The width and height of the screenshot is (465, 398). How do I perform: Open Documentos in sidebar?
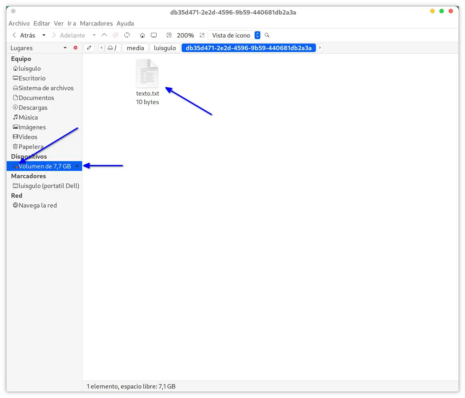pyautogui.click(x=44, y=98)
